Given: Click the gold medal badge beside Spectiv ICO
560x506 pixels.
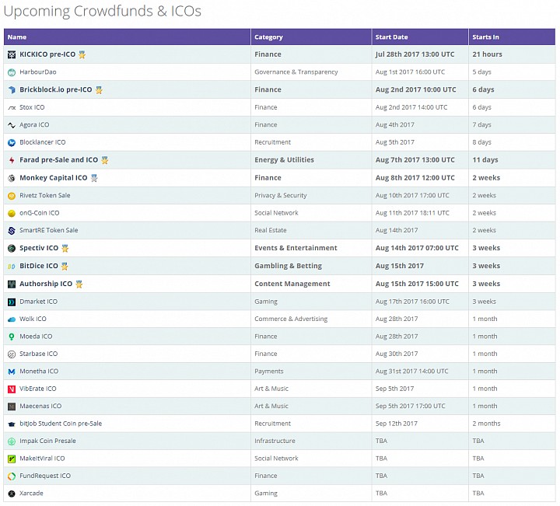Looking at the screenshot, I should coord(65,249).
